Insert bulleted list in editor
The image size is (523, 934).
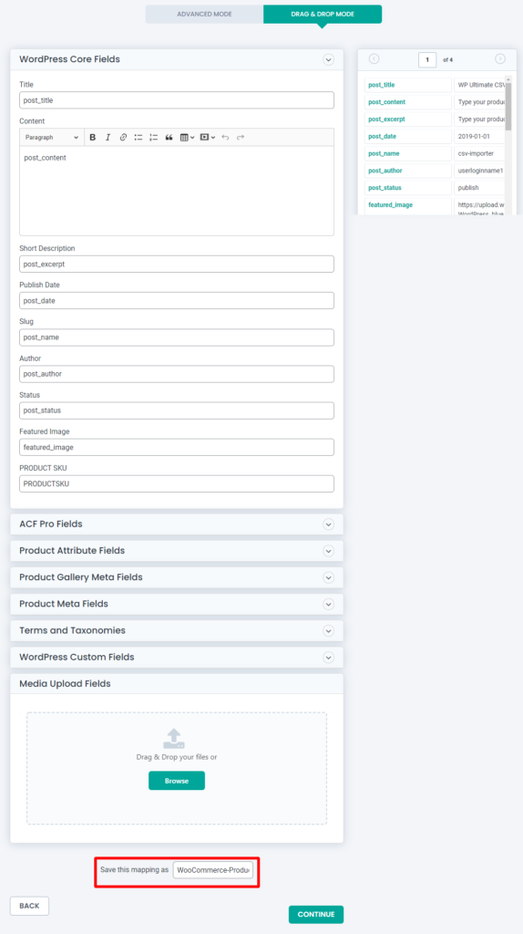(138, 137)
